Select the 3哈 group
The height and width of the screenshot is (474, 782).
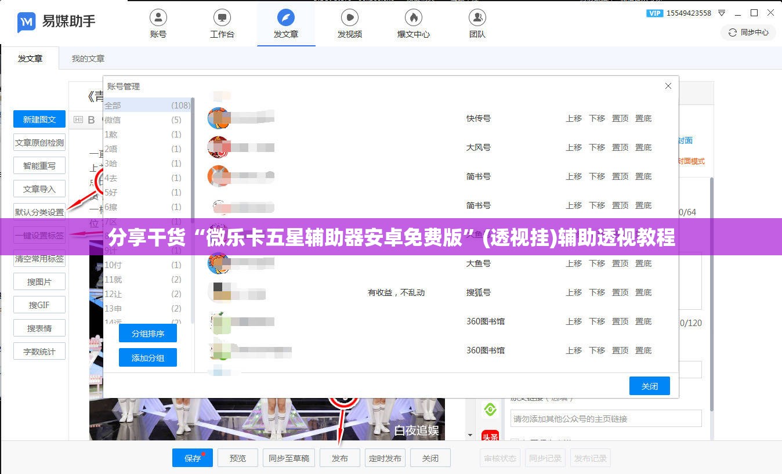pyautogui.click(x=147, y=163)
